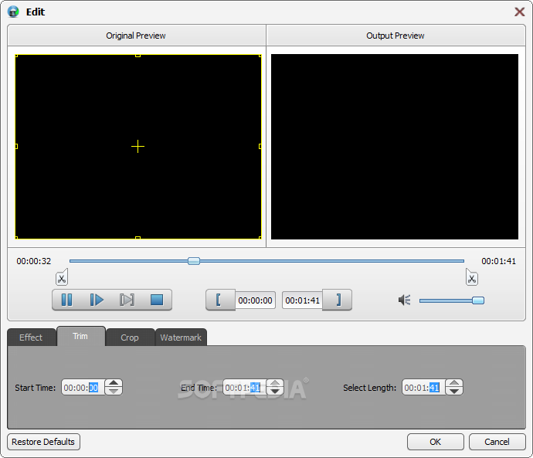Click the Output Preview video area
Screen dimensions: 533x458
[395, 147]
